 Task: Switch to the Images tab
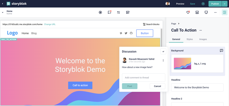coord(203,39)
